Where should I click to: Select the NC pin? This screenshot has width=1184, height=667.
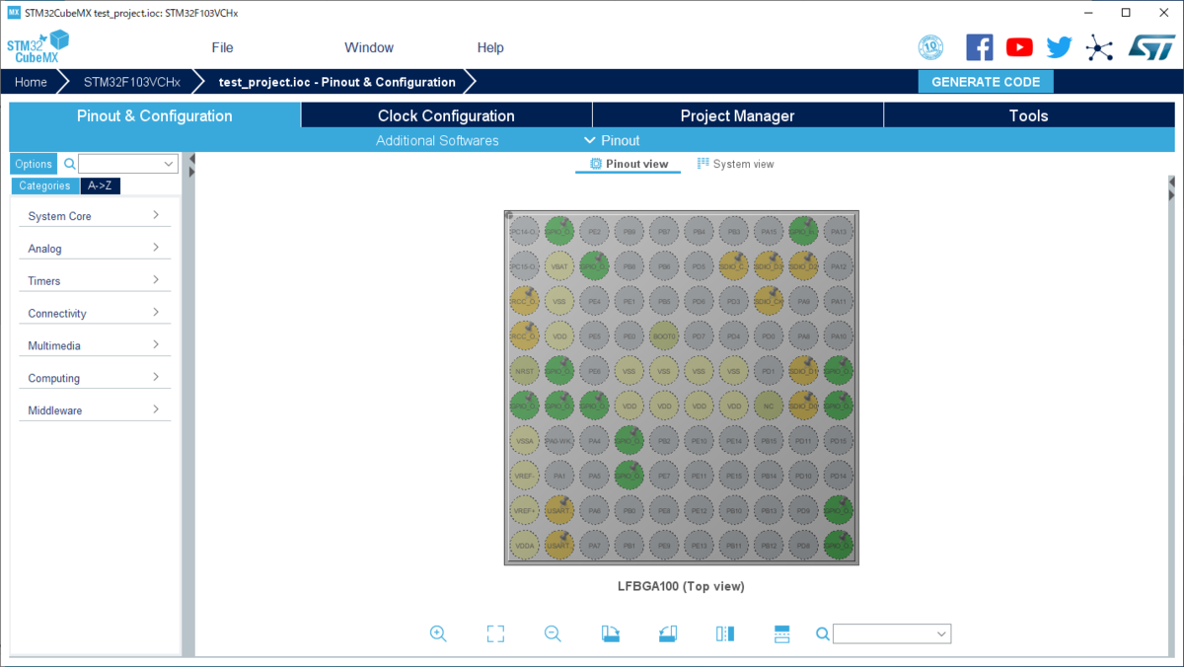[769, 406]
